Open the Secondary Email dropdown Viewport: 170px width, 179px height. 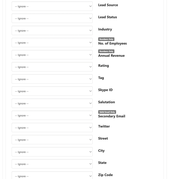(x=52, y=115)
